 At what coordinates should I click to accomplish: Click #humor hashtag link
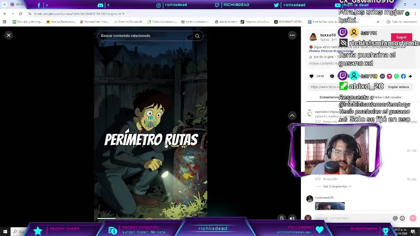314,51
